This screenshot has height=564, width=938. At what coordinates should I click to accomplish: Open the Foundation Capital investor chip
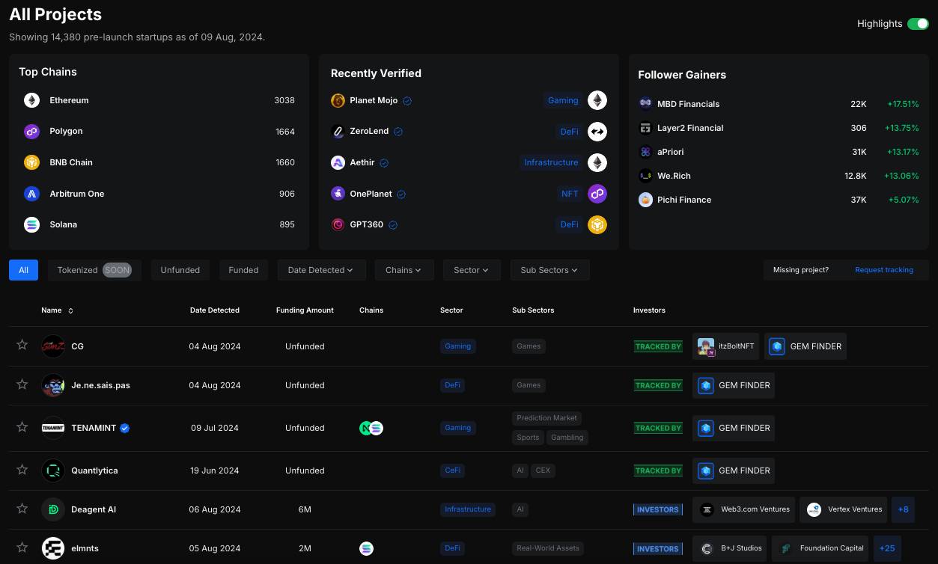pyautogui.click(x=820, y=548)
